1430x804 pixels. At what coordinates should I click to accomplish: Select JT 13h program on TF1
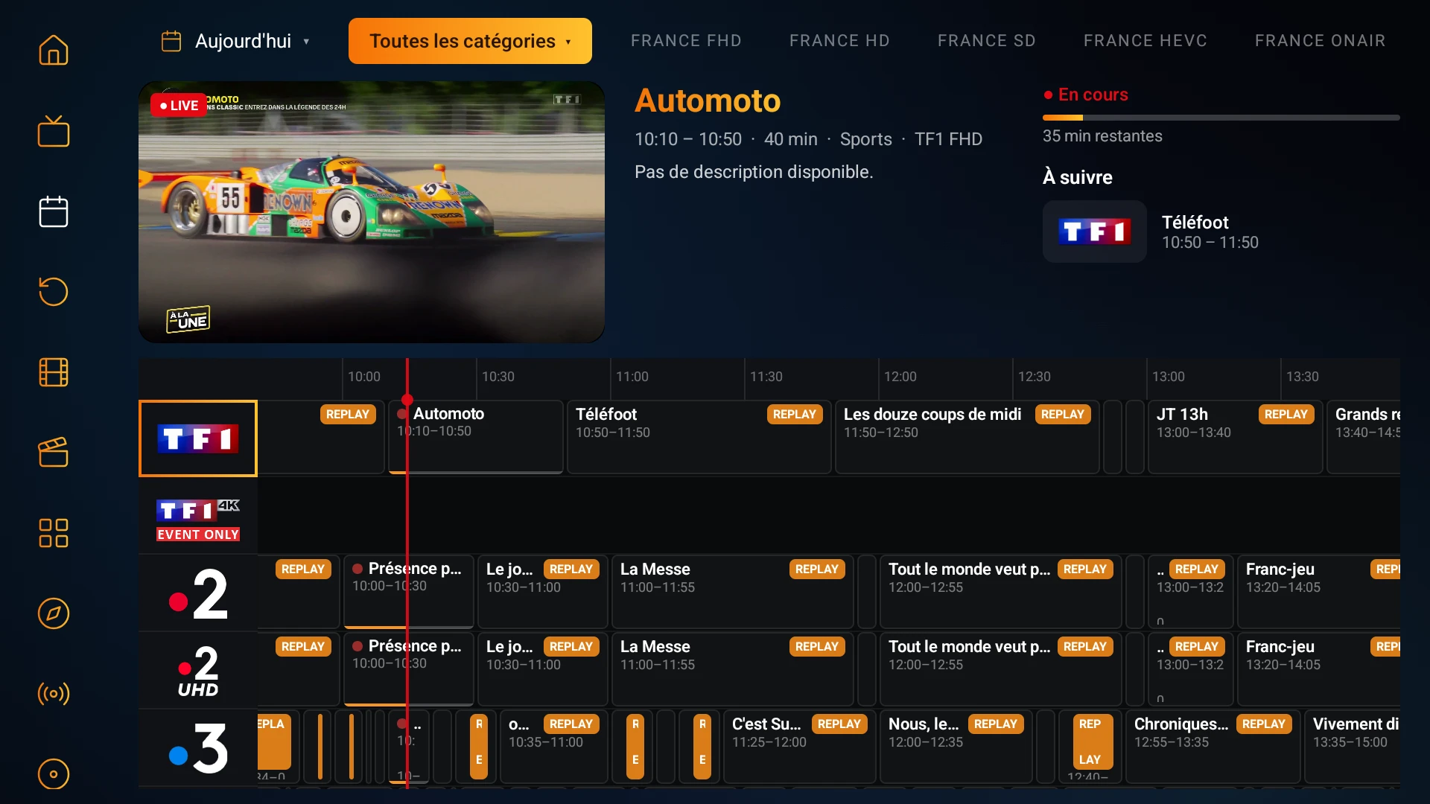click(x=1236, y=437)
